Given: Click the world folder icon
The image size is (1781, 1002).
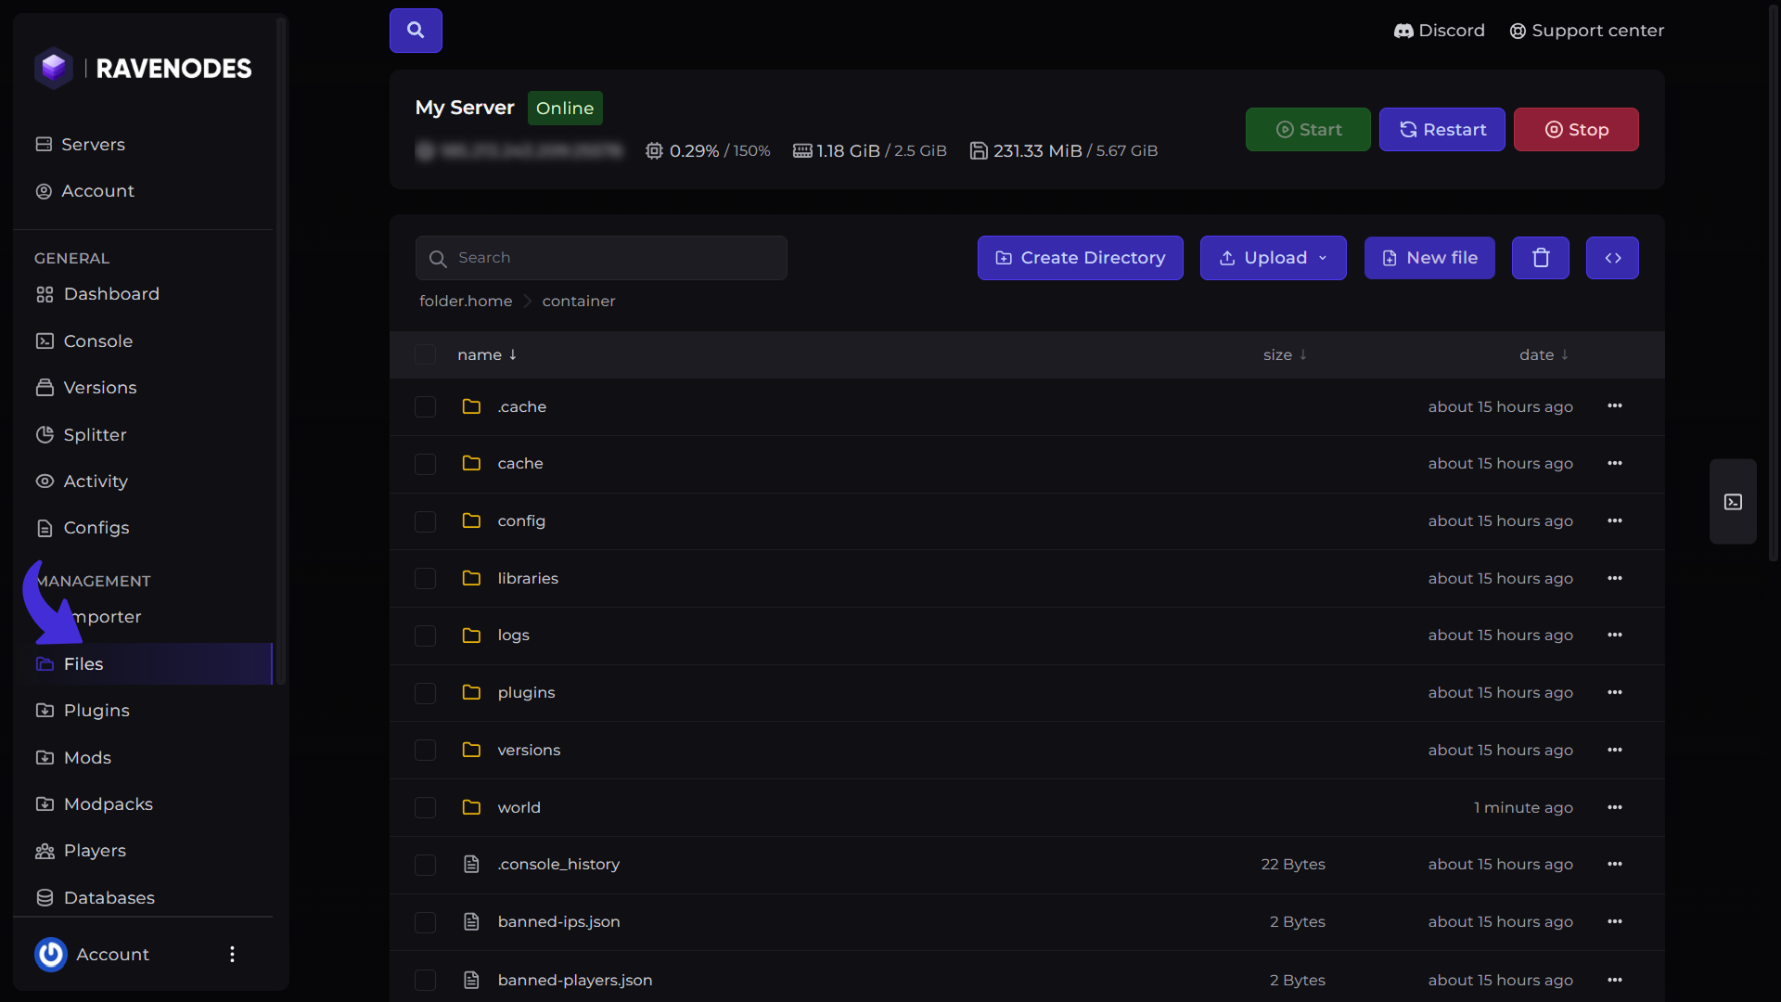Looking at the screenshot, I should 471,807.
